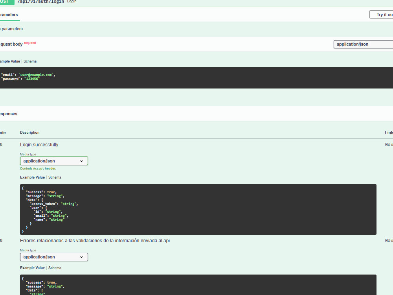Click the /api/v1/auth/login endpoint path
This screenshot has width=393, height=295.
tap(40, 2)
